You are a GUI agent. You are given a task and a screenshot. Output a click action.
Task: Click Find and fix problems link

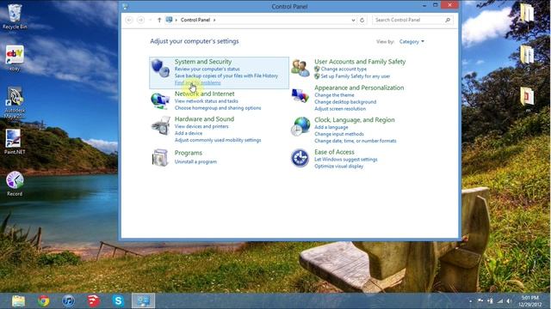click(197, 82)
